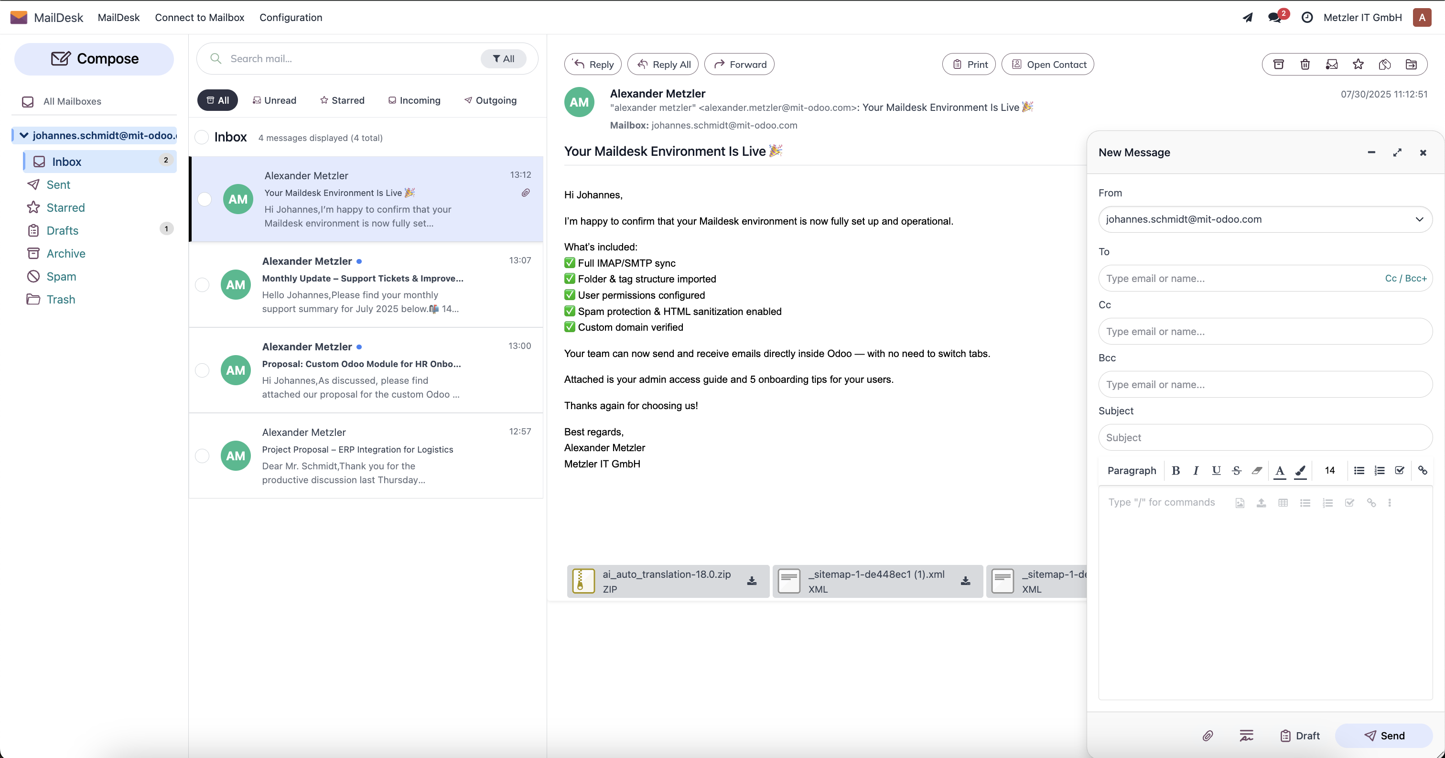The height and width of the screenshot is (758, 1445).
Task: Open the From address dropdown
Action: (1265, 219)
